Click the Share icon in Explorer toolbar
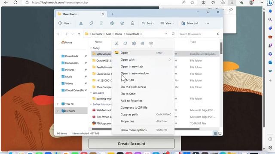Viewport: 275px width, 154px height. pos(122,23)
